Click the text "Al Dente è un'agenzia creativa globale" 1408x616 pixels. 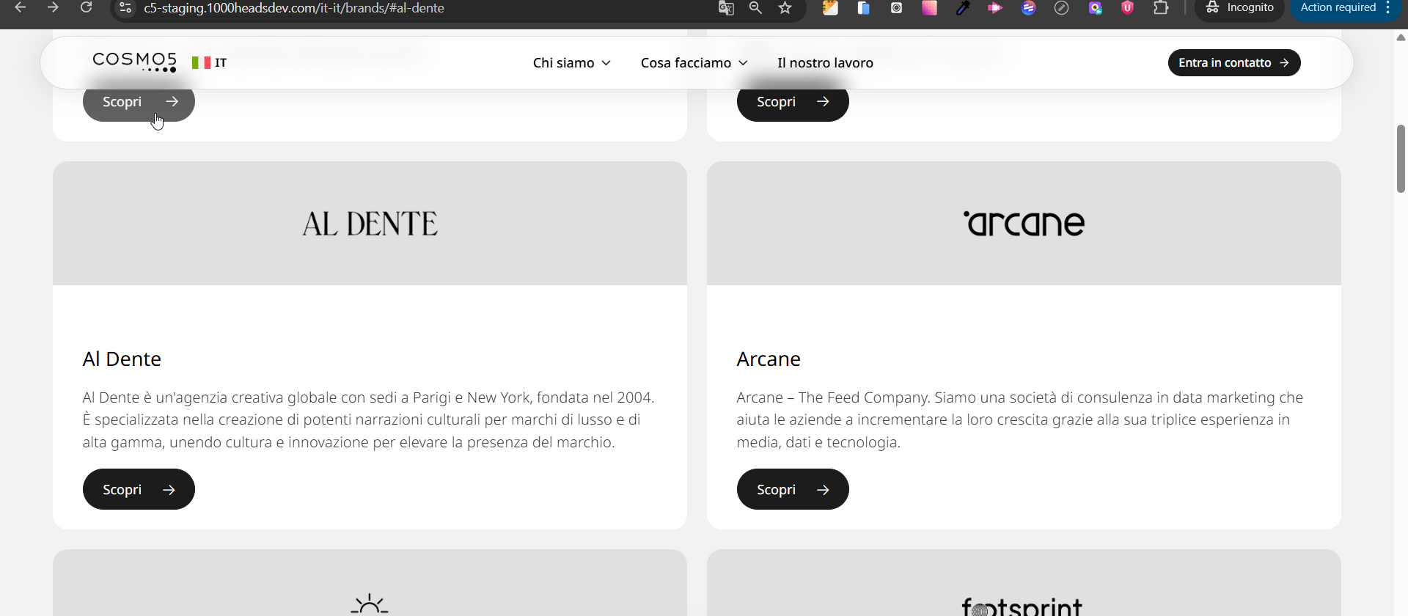click(x=210, y=397)
